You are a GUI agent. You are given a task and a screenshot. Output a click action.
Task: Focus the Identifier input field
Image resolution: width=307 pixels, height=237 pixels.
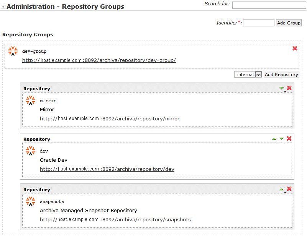coord(259,23)
